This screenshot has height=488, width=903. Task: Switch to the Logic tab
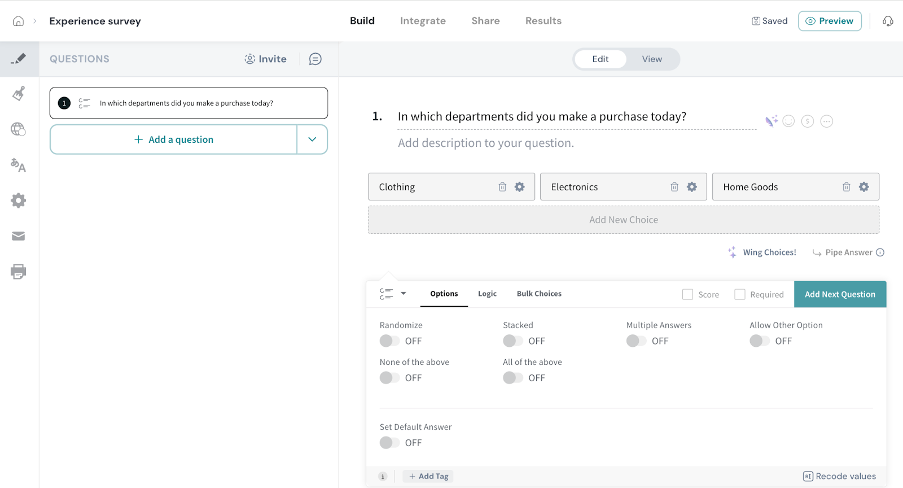487,294
